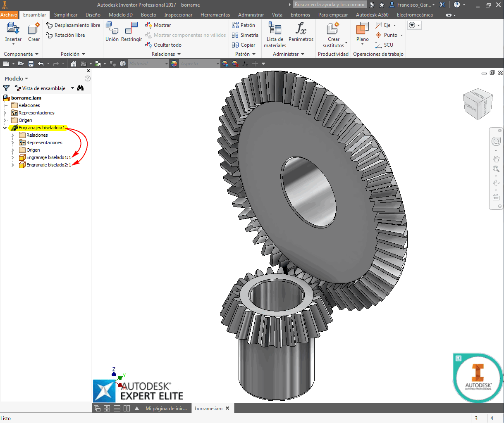Screen dimensions: 504x423
Task: Enable Desplazamiento libre mode
Action: [73, 25]
